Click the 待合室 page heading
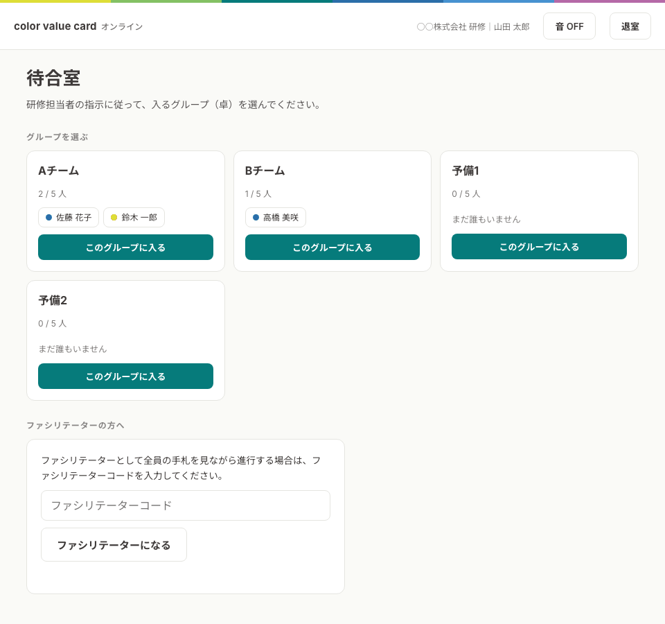 [x=53, y=78]
